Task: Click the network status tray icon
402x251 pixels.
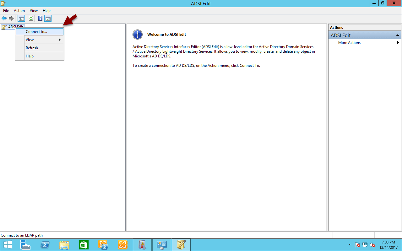Action: (365, 245)
